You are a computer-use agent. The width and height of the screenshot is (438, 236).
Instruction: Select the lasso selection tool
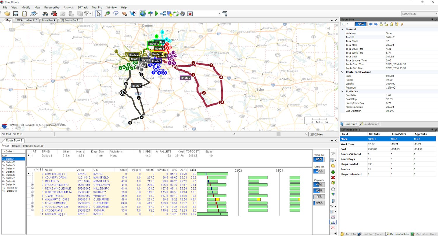click(116, 13)
